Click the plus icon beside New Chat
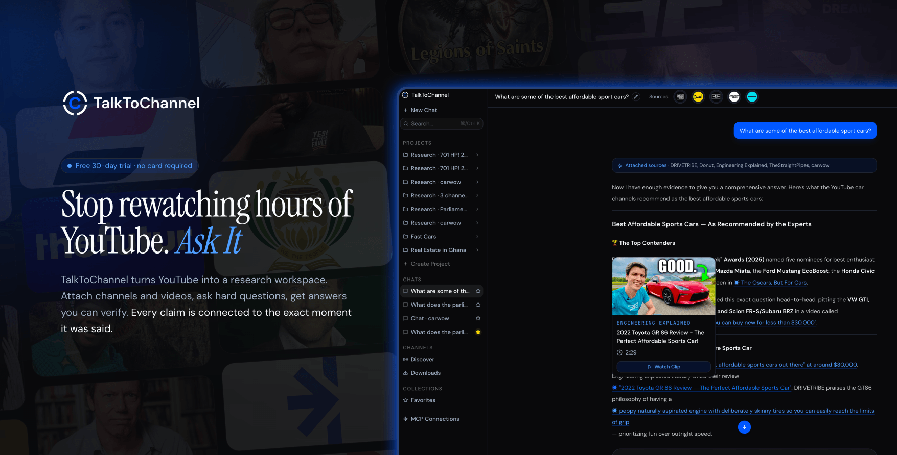897x455 pixels. (x=405, y=110)
